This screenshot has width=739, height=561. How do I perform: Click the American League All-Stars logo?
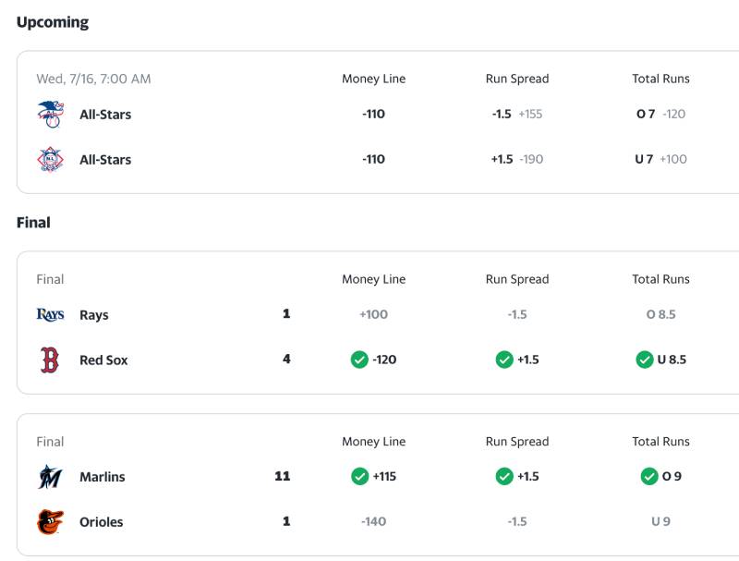pyautogui.click(x=51, y=114)
